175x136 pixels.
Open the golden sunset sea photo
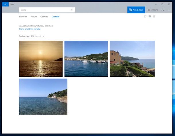41,59
